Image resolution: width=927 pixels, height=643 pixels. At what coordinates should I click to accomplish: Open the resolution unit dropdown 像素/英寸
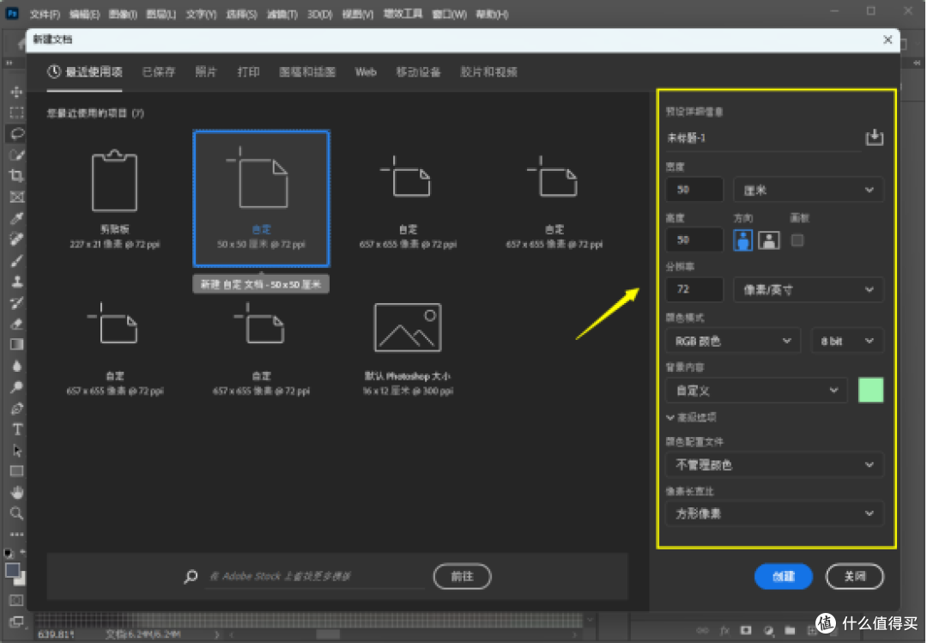(809, 290)
